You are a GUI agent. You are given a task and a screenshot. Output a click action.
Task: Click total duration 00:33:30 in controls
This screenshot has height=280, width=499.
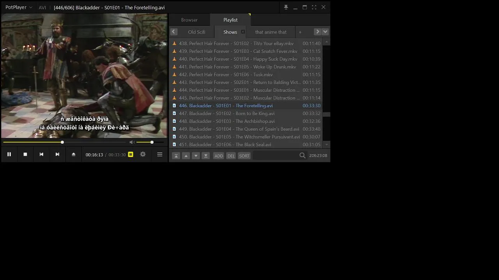[x=117, y=155]
